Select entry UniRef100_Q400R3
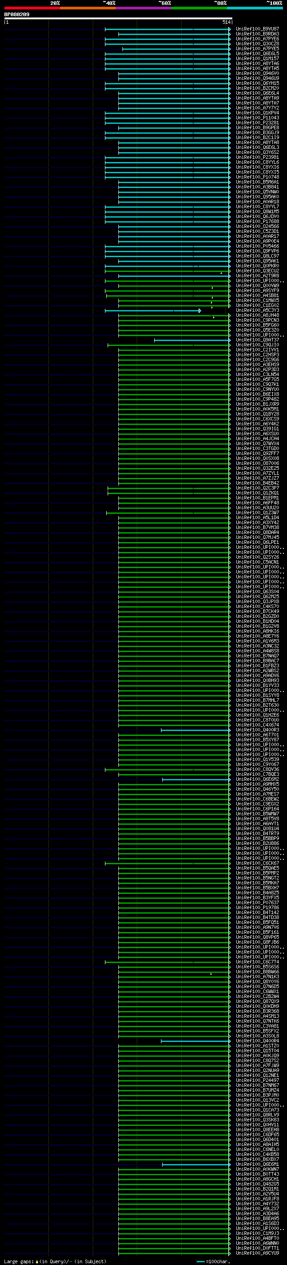Image resolution: width=287 pixels, height=1265 pixels. 257,730
